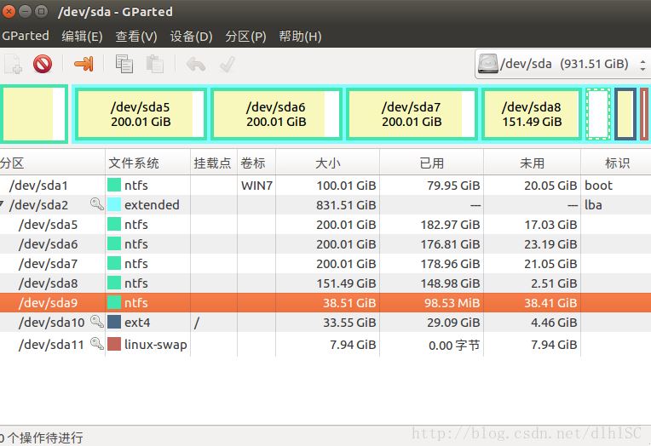Collapse the /dev/sda2 extended partition tree
Viewport: 651px width, 446px height.
(3, 205)
